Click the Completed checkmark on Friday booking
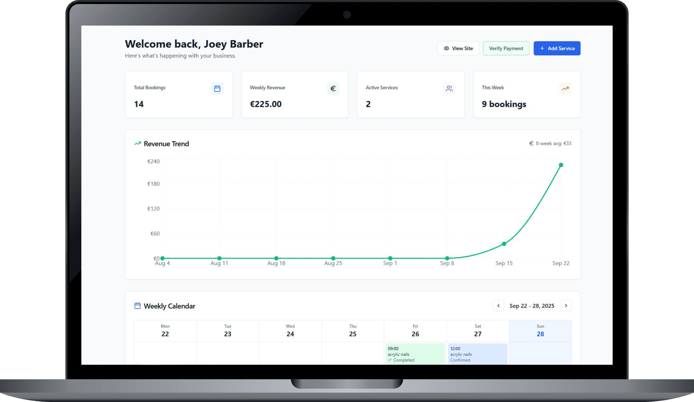This screenshot has height=402, width=694. 390,360
